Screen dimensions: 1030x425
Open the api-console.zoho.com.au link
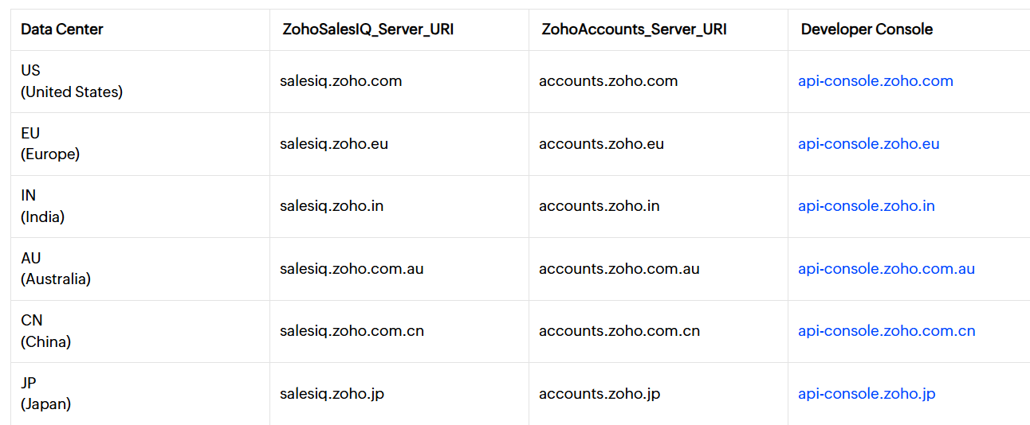[x=887, y=269]
